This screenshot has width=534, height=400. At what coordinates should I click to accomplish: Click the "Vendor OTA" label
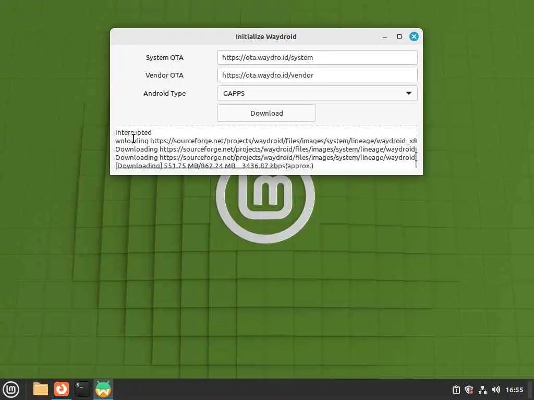(164, 75)
